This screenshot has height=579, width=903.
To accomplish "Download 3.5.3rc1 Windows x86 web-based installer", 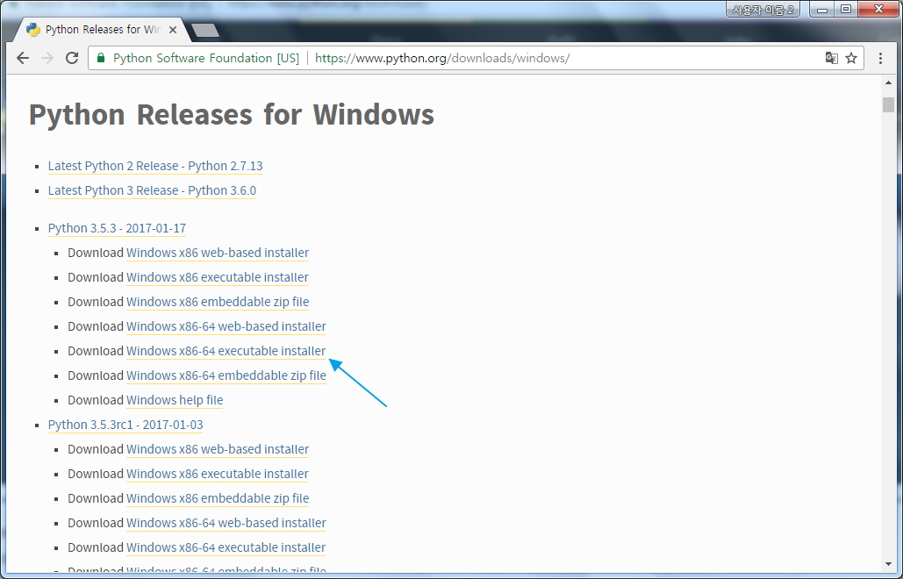I will point(218,449).
